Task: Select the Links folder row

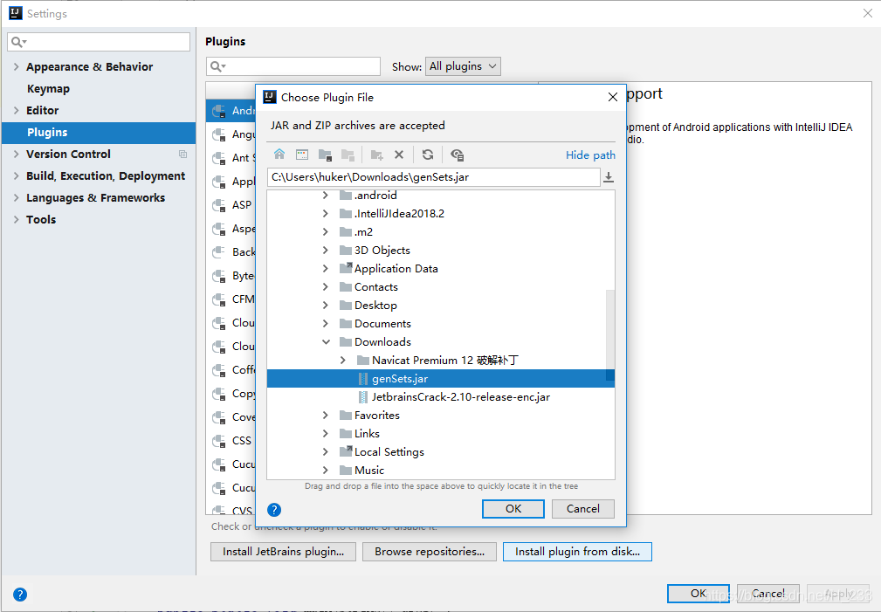Action: pyautogui.click(x=440, y=434)
